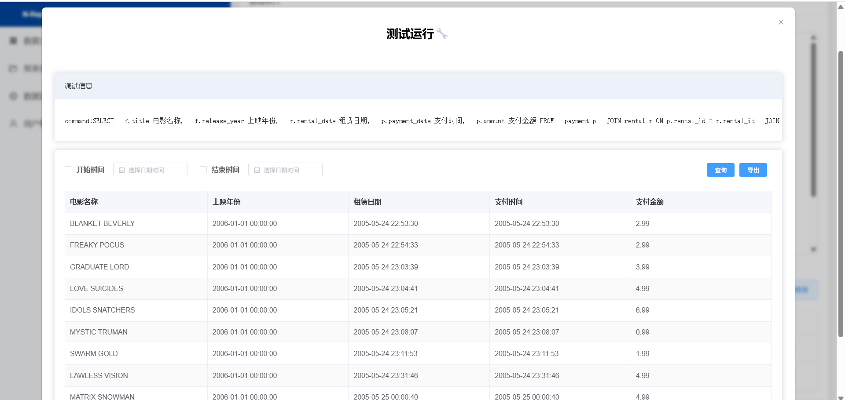This screenshot has height=400, width=845.
Task: Click the page scrollbar down arrow
Action: (841, 397)
